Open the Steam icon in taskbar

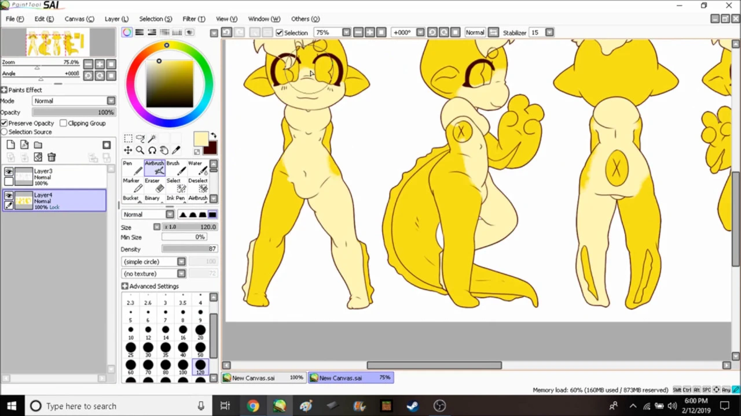[x=412, y=406]
